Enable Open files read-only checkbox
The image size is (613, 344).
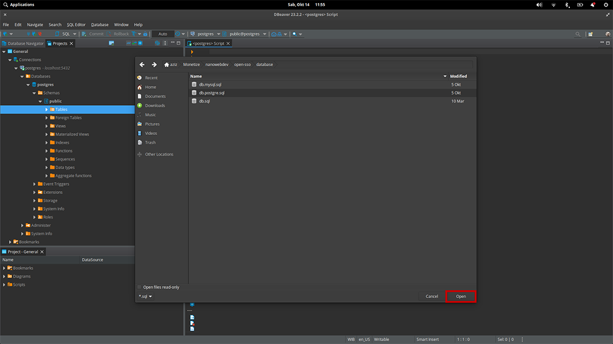click(x=140, y=287)
